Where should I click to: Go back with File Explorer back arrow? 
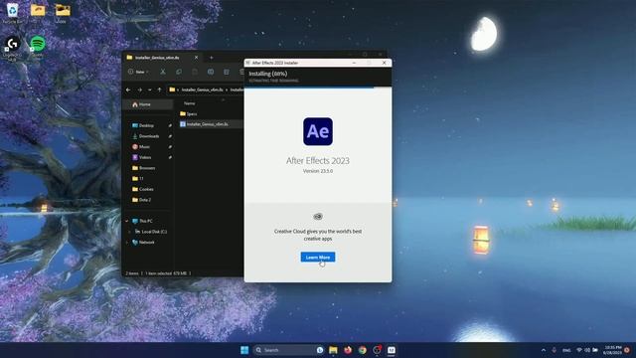[x=128, y=89]
